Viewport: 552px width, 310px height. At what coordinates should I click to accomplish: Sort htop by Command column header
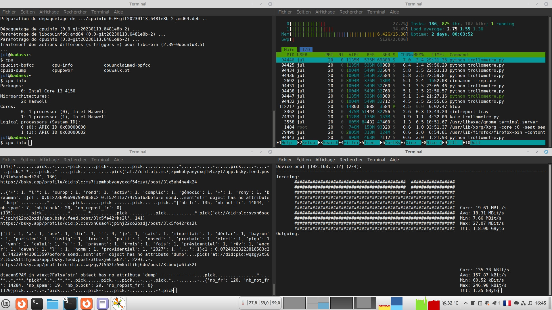(459, 55)
